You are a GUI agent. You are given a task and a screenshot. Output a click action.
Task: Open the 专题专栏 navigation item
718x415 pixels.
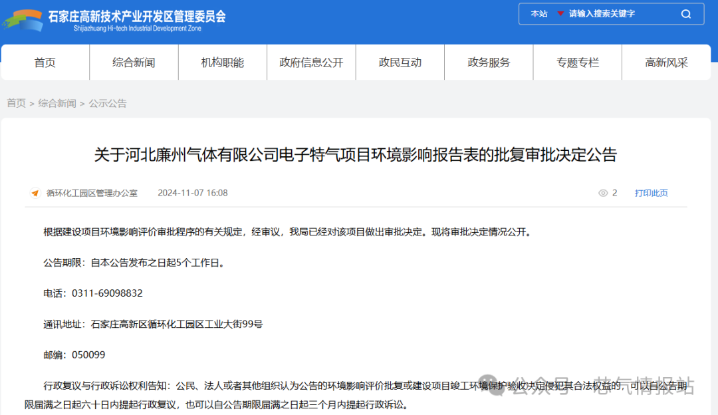tap(578, 63)
